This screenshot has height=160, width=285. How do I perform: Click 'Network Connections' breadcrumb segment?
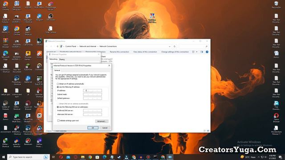(x=108, y=46)
